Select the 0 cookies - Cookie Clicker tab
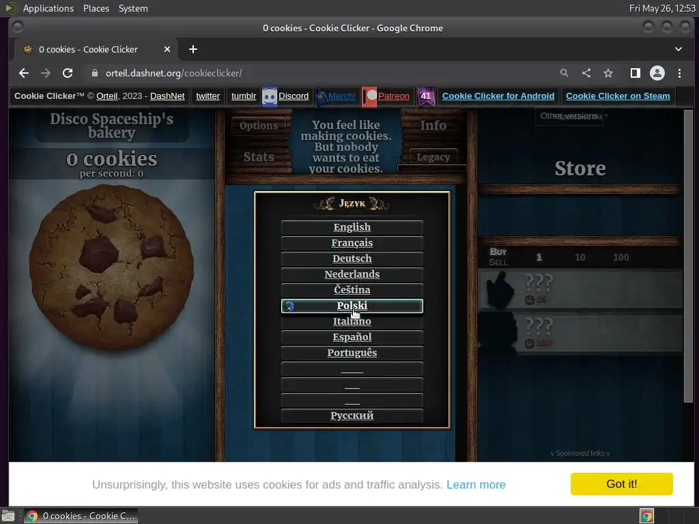This screenshot has height=524, width=699. [x=96, y=49]
